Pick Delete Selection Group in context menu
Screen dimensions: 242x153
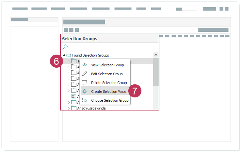(109, 83)
